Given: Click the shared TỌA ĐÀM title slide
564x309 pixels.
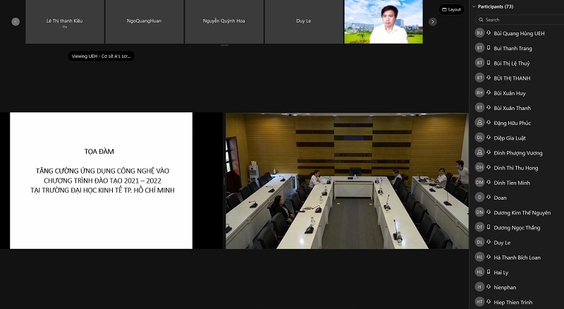Looking at the screenshot, I should click(x=101, y=181).
